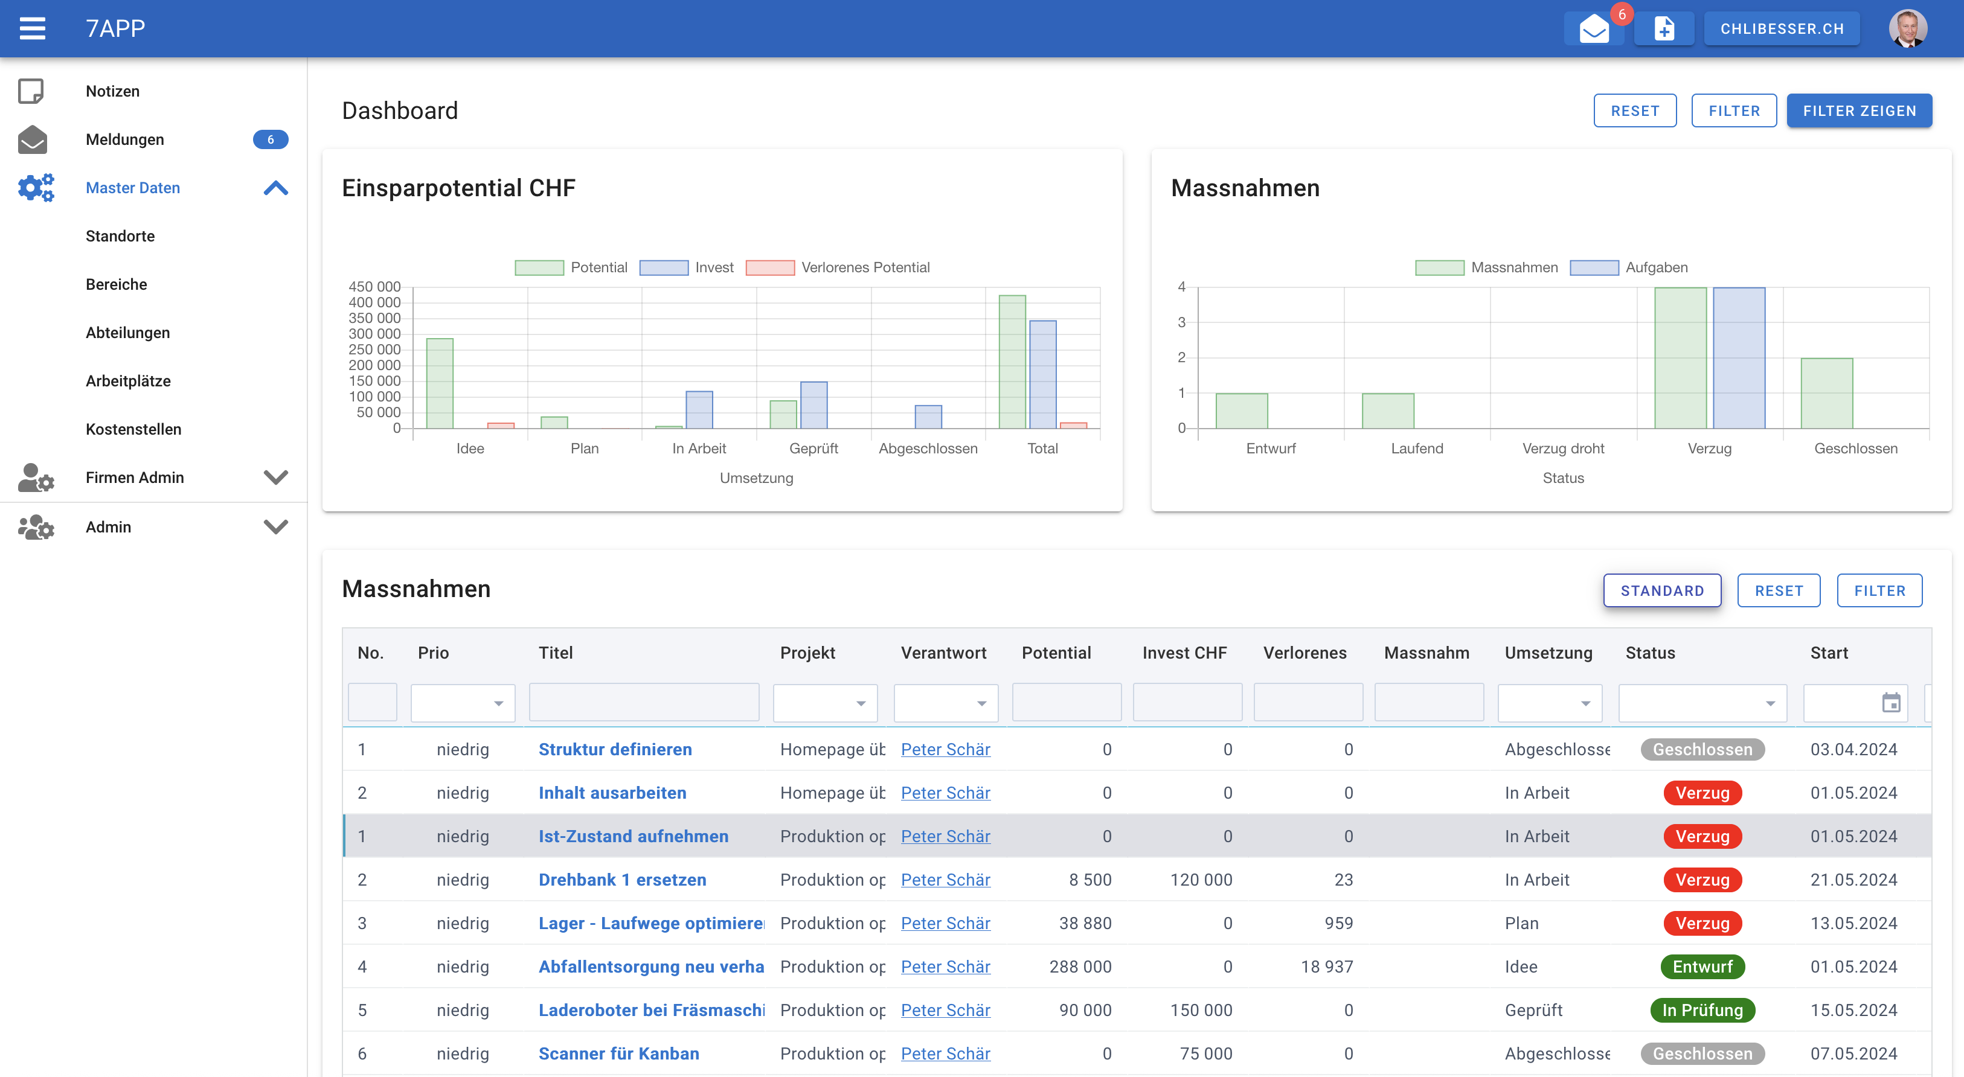Expand the Admin section in the sidebar
Screen dimensions: 1964x1077
point(275,526)
